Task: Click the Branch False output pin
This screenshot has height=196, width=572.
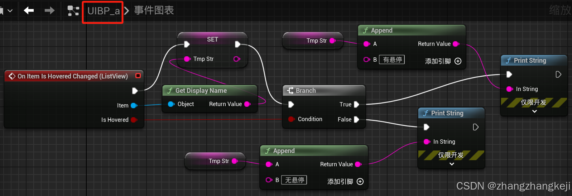Action: (356, 119)
